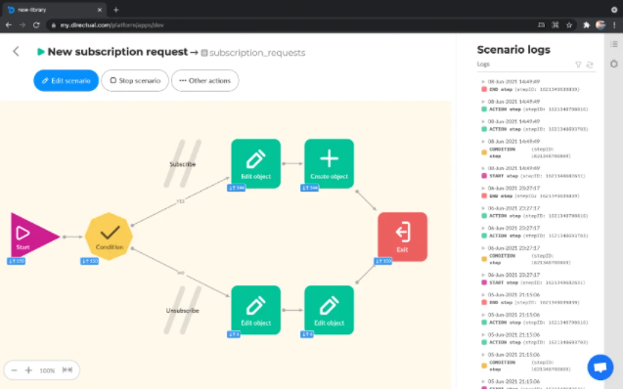The image size is (623, 390).
Task: Open the subscription_requests structure link
Action: pos(253,53)
